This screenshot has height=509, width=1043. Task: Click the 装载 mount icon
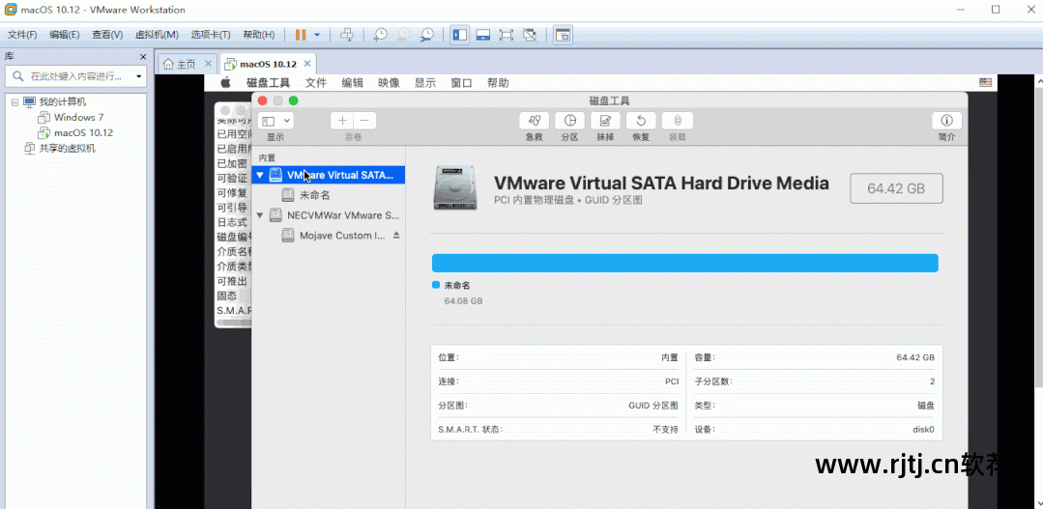coord(678,121)
